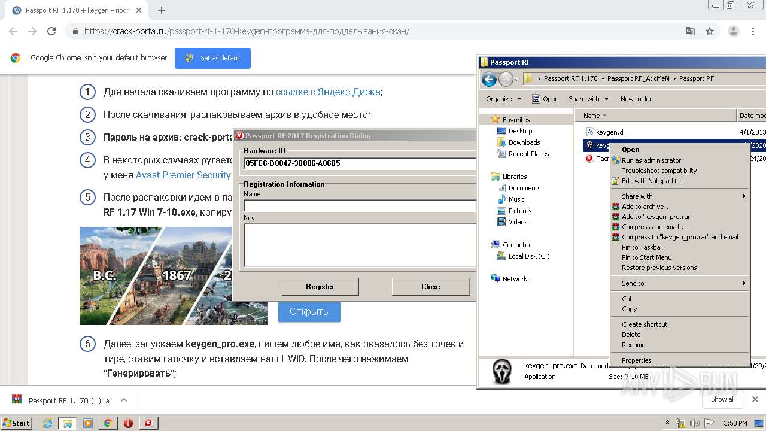Choose Properties from context menu
This screenshot has width=766, height=431.
pos(679,360)
